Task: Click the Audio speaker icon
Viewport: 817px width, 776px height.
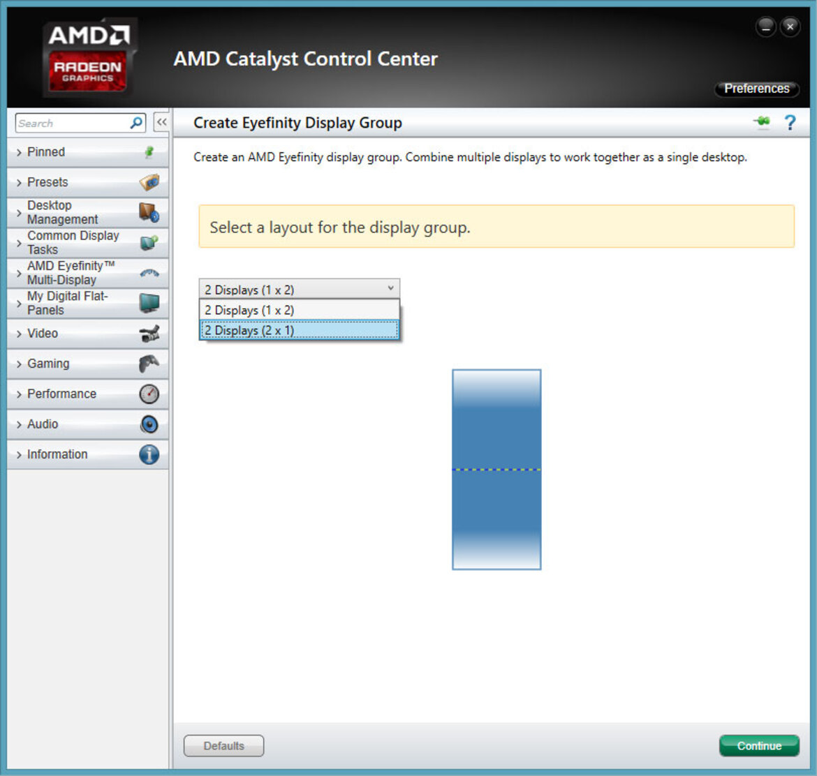Action: tap(149, 424)
